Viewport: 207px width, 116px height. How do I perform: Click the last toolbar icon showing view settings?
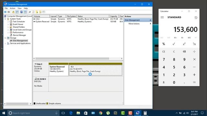tap(44, 12)
